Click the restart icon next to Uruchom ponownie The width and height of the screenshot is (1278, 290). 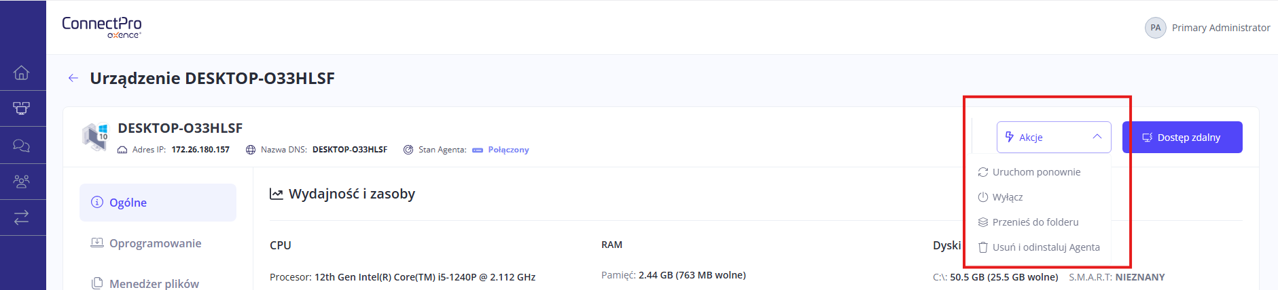tap(983, 172)
